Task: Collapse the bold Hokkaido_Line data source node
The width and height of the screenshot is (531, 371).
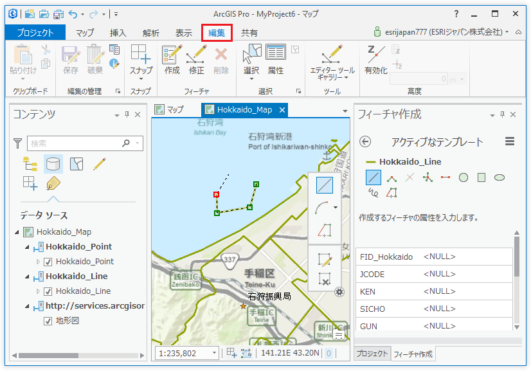Action: [27, 277]
